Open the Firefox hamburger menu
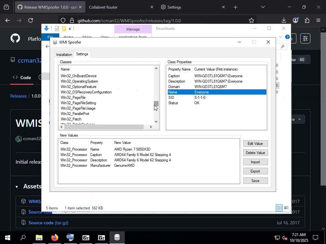326x244 pixels. point(318,20)
